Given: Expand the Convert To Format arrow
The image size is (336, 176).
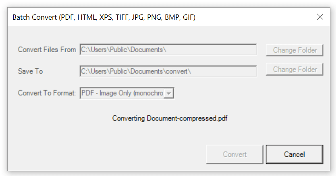Looking at the screenshot, I should pos(170,93).
